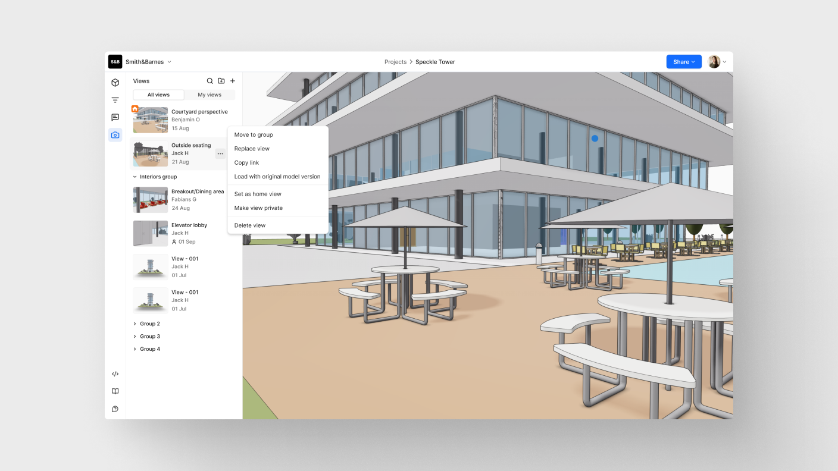Select the highlighted views camera icon
The image size is (838, 471).
(115, 134)
